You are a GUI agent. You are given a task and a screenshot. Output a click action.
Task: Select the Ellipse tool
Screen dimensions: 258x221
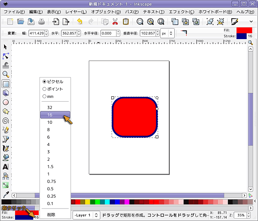coord(6,102)
